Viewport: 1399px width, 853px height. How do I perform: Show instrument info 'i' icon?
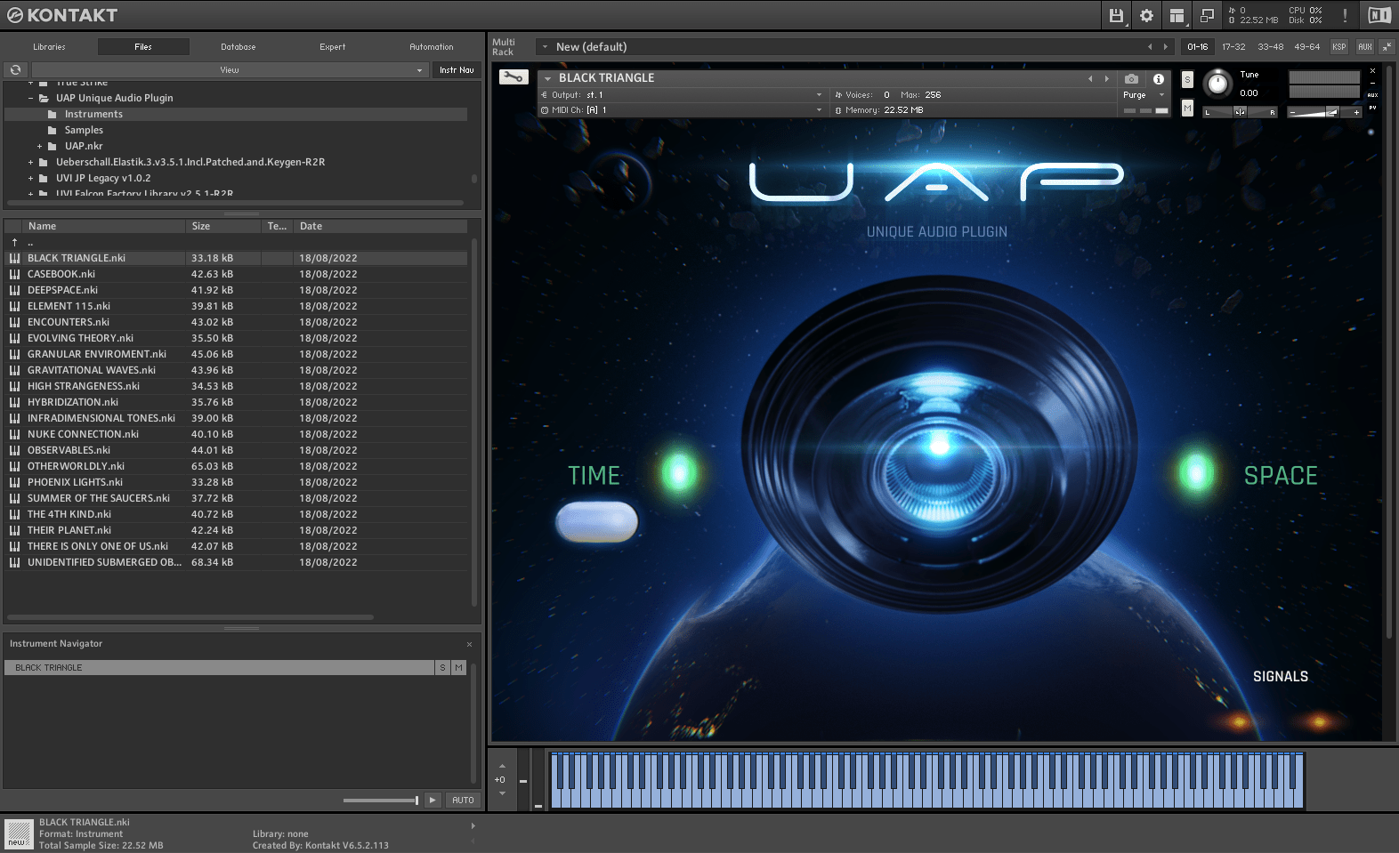coord(1159,78)
